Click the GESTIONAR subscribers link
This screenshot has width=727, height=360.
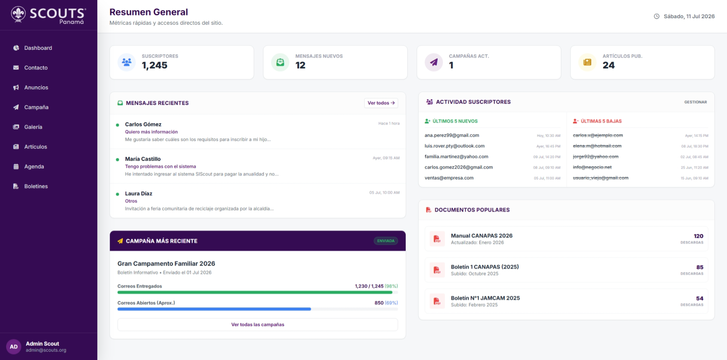[x=695, y=102]
